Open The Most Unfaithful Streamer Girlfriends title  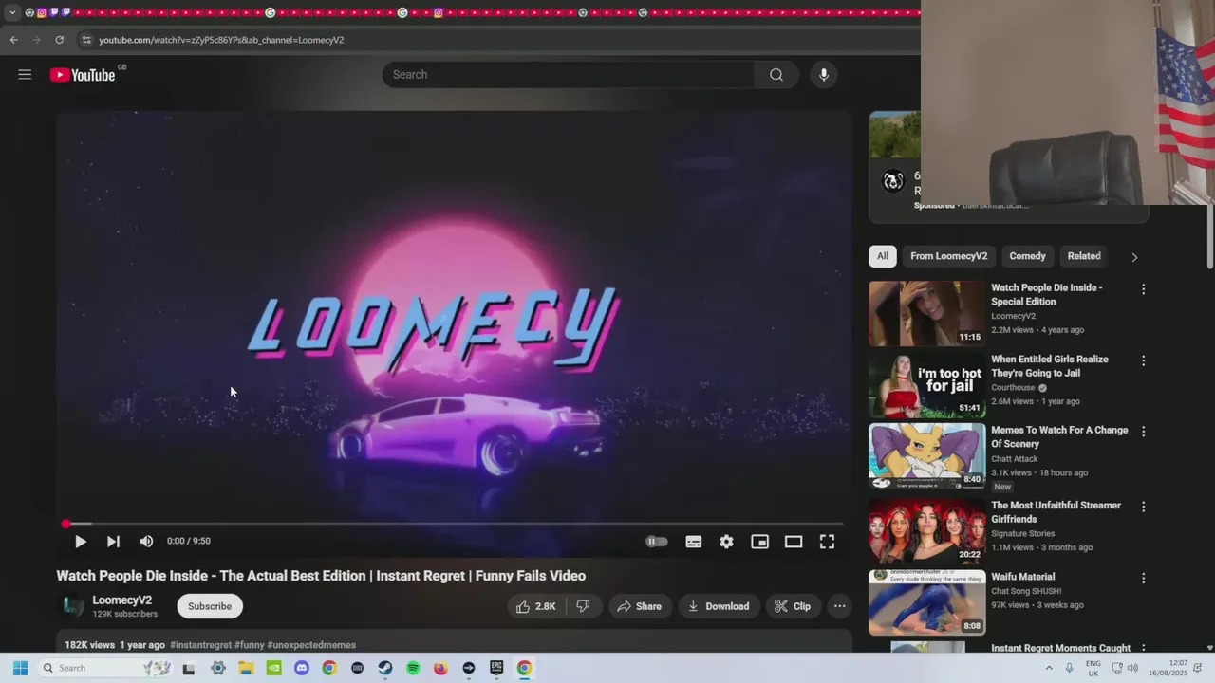pyautogui.click(x=1056, y=512)
